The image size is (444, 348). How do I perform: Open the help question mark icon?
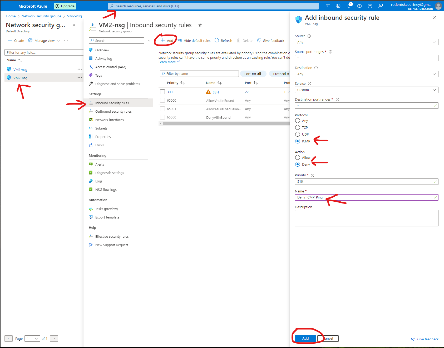click(370, 6)
